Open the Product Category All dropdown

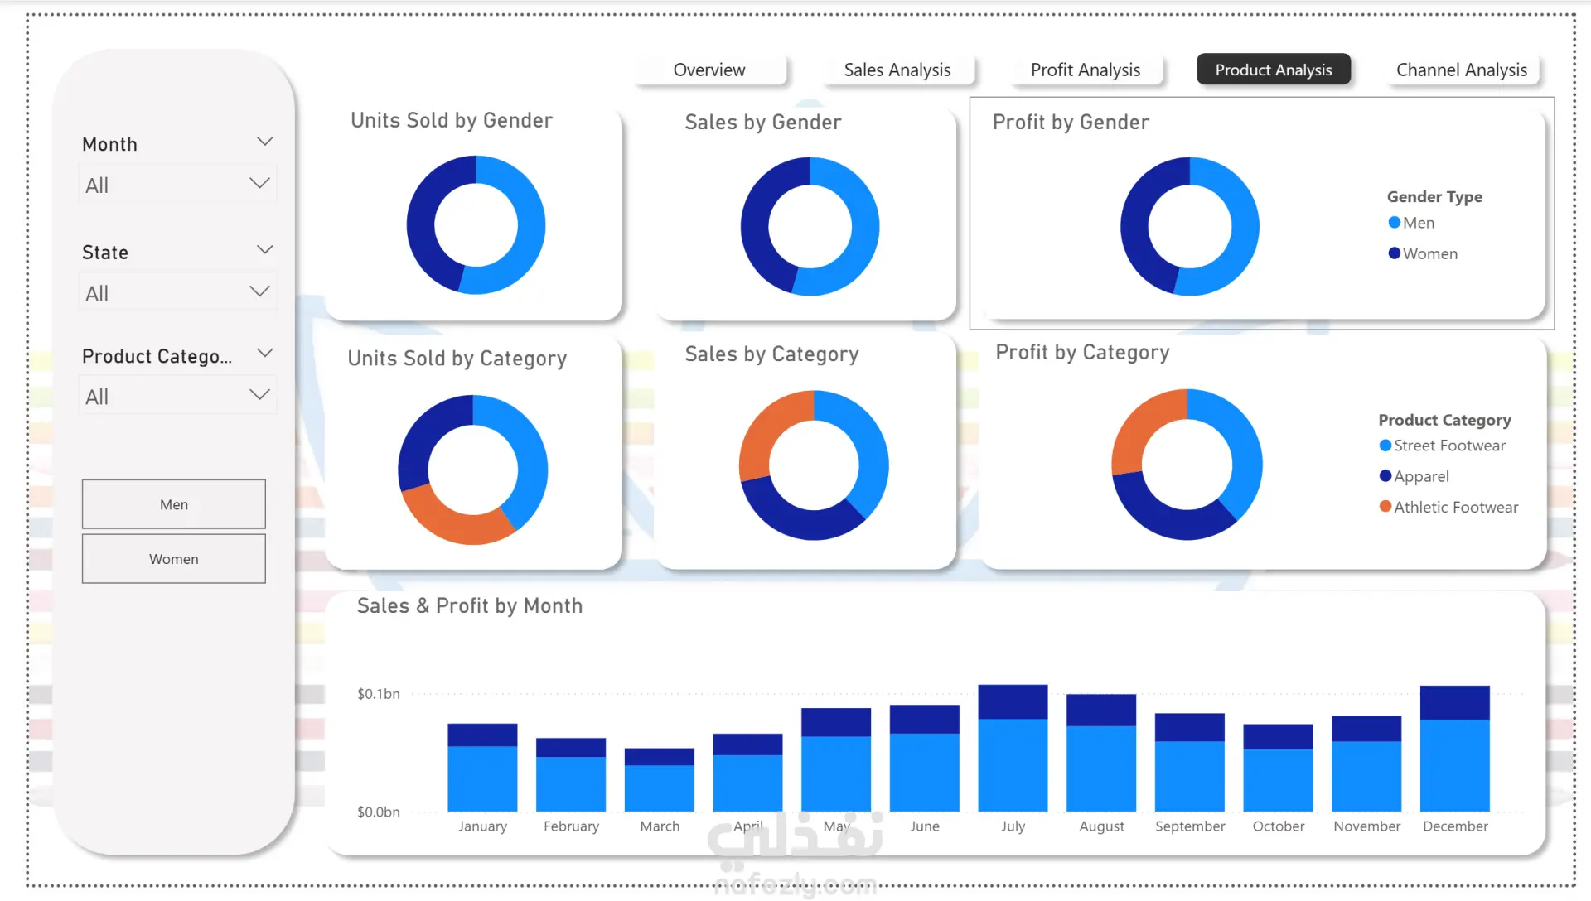[177, 397]
